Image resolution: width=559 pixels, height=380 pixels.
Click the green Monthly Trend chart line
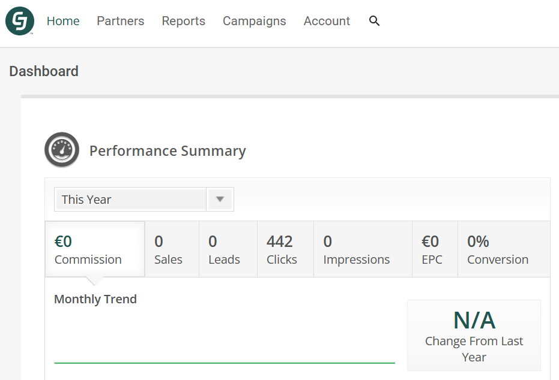pos(225,362)
